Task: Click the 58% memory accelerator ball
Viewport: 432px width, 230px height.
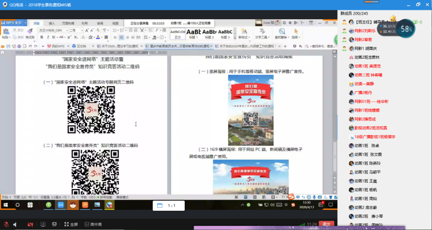Action: point(406,30)
